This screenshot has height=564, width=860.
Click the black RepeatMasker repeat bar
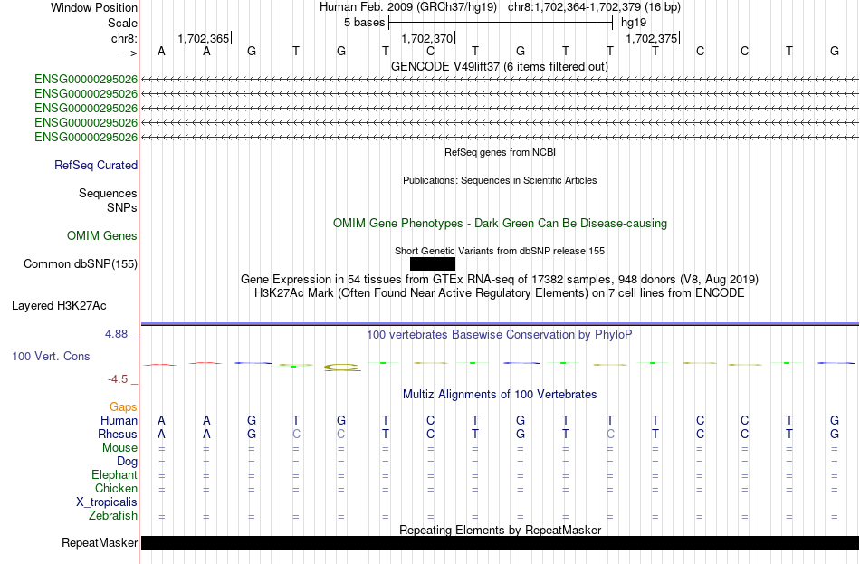(500, 542)
